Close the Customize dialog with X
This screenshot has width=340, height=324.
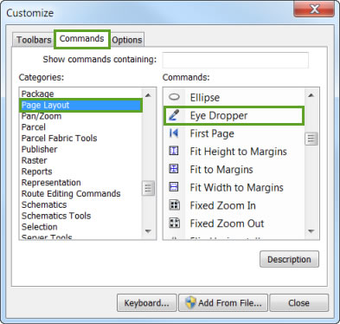point(314,10)
